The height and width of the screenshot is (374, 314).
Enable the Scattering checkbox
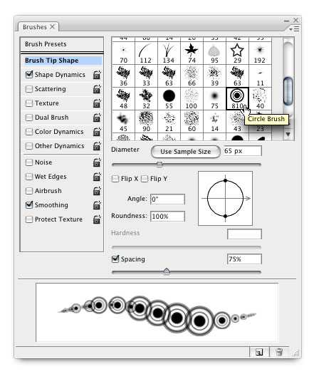coord(29,89)
